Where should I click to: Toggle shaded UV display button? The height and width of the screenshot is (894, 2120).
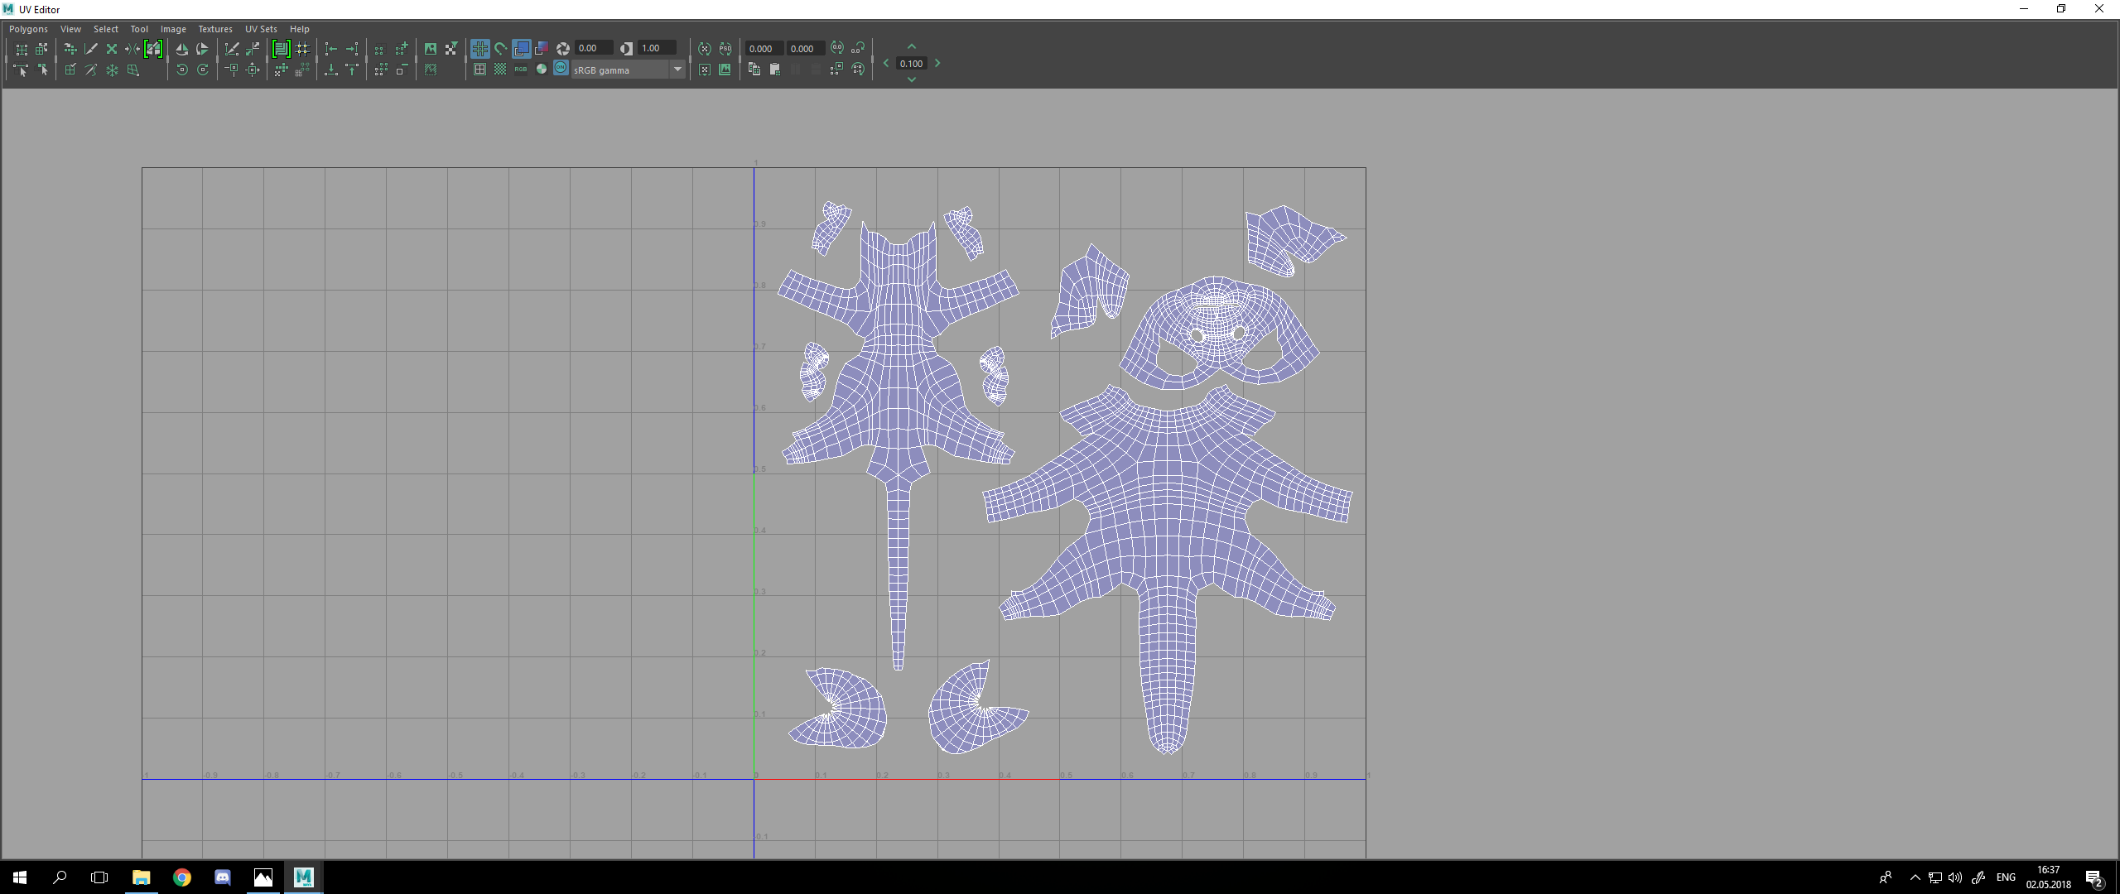(x=522, y=49)
